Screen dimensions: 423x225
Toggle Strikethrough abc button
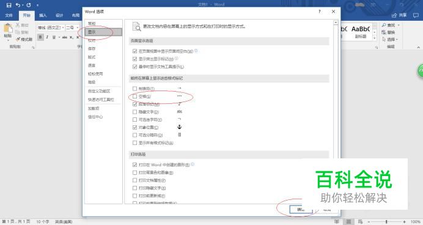pos(65,37)
